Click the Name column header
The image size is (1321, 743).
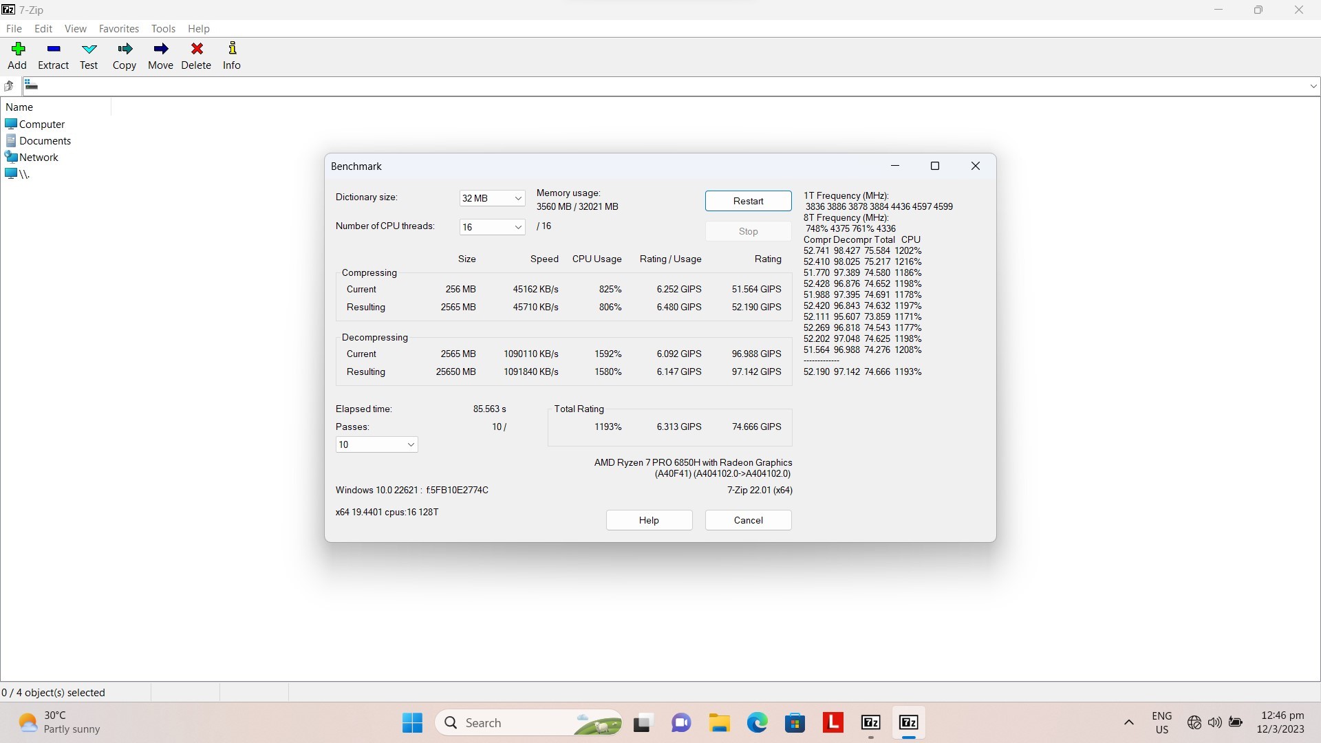coord(55,107)
